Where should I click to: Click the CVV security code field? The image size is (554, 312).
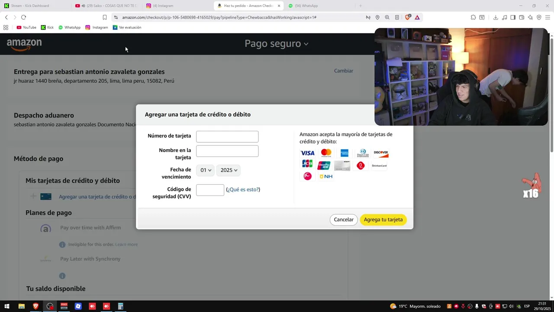pos(210,190)
